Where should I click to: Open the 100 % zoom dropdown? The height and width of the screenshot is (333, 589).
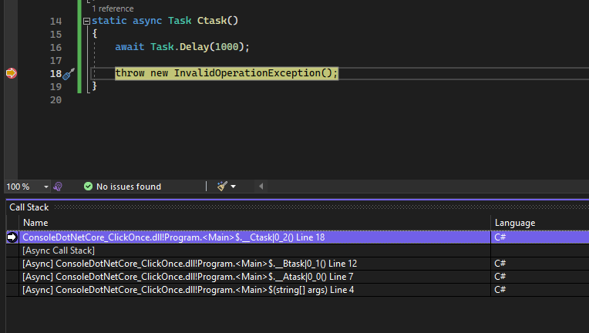click(45, 187)
